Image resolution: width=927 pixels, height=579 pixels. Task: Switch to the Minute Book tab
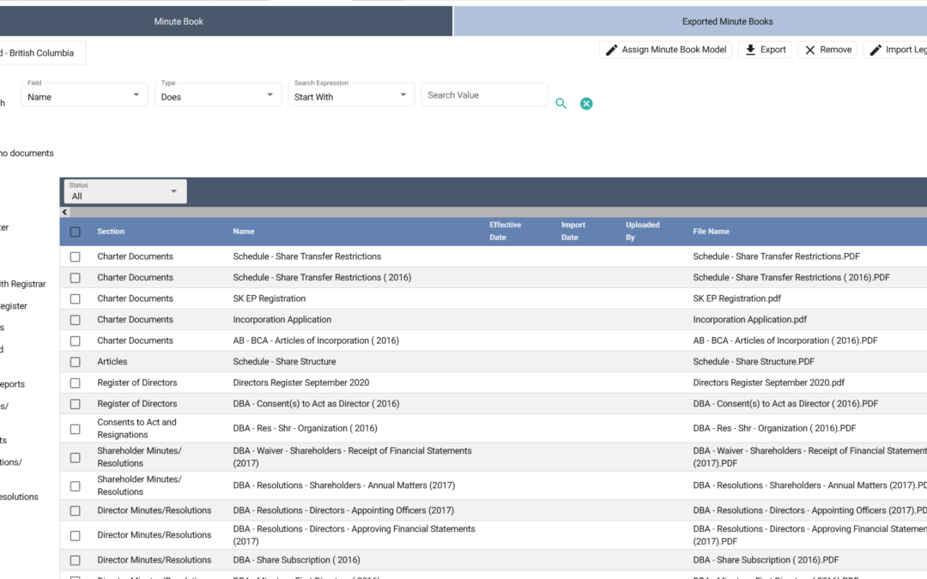click(226, 21)
